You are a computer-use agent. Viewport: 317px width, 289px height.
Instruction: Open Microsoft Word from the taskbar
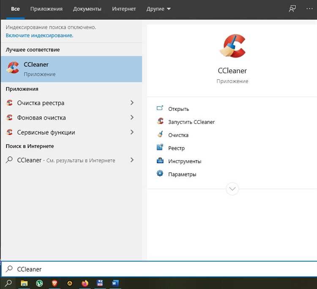coord(115,283)
